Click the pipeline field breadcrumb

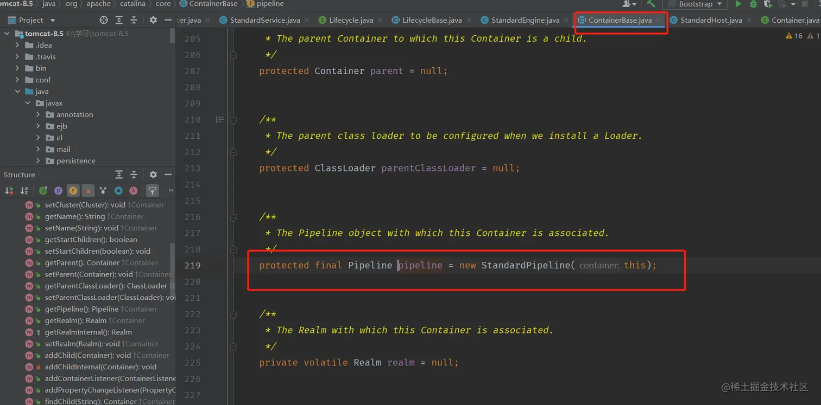tap(266, 4)
